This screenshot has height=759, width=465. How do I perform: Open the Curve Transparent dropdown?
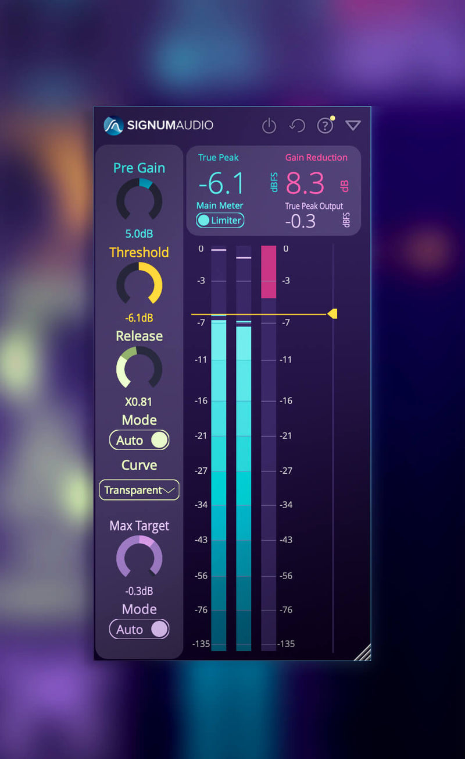(x=139, y=490)
